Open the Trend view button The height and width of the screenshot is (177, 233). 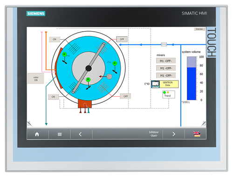coord(169,95)
